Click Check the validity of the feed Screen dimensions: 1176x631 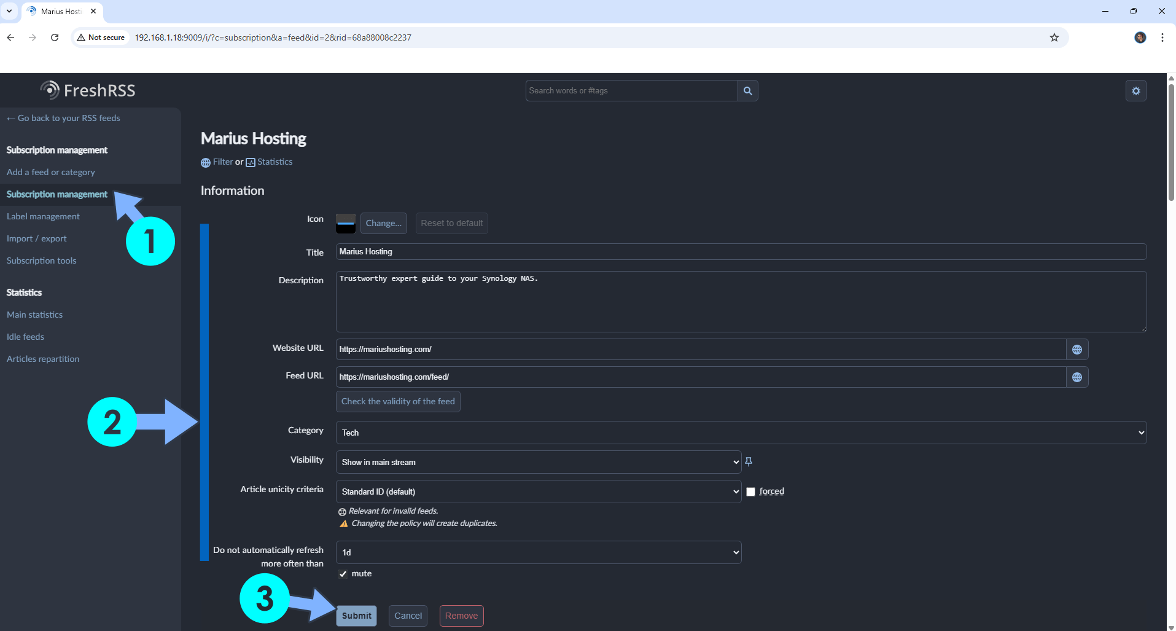pyautogui.click(x=398, y=401)
